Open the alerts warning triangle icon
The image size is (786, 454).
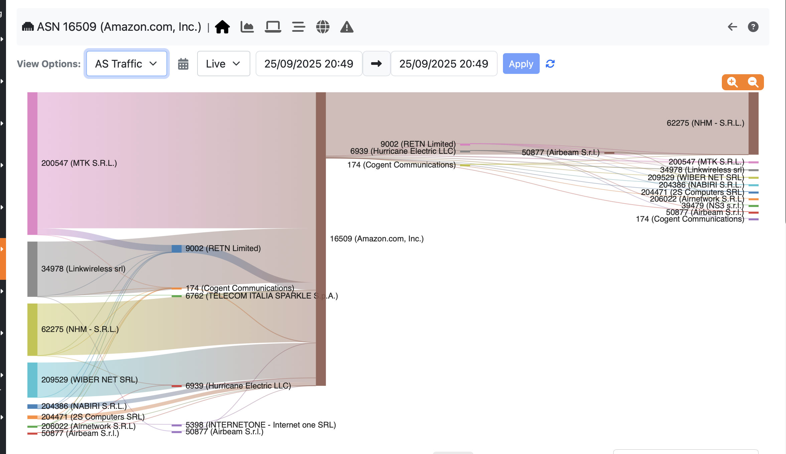[x=347, y=27]
